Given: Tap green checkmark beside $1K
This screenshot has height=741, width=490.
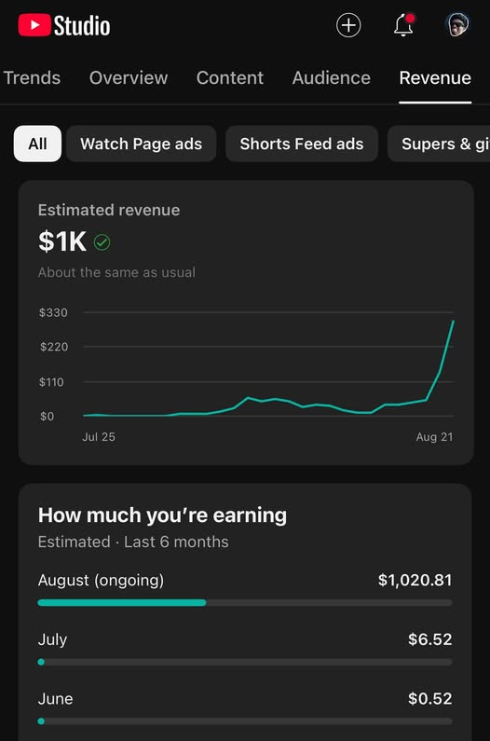Looking at the screenshot, I should pos(102,242).
